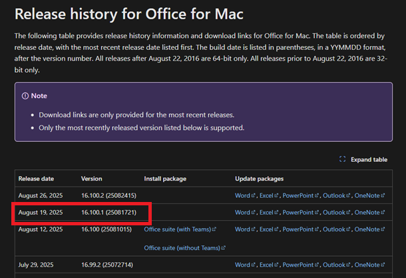
Task: Download Office suite (without Teams) package
Action: pos(184,248)
